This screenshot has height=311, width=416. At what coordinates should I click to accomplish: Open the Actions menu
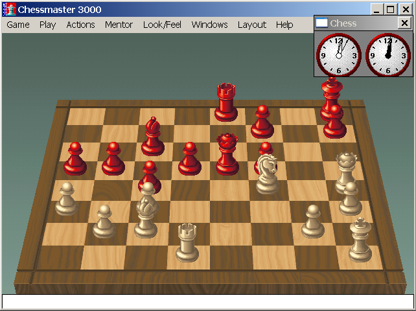coord(80,25)
